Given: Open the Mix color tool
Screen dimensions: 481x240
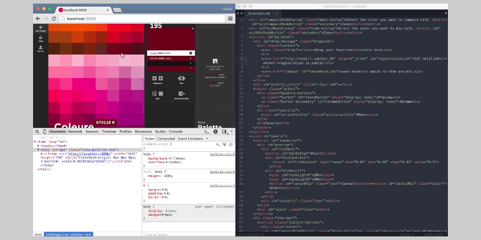Looking at the screenshot, I should (182, 77).
